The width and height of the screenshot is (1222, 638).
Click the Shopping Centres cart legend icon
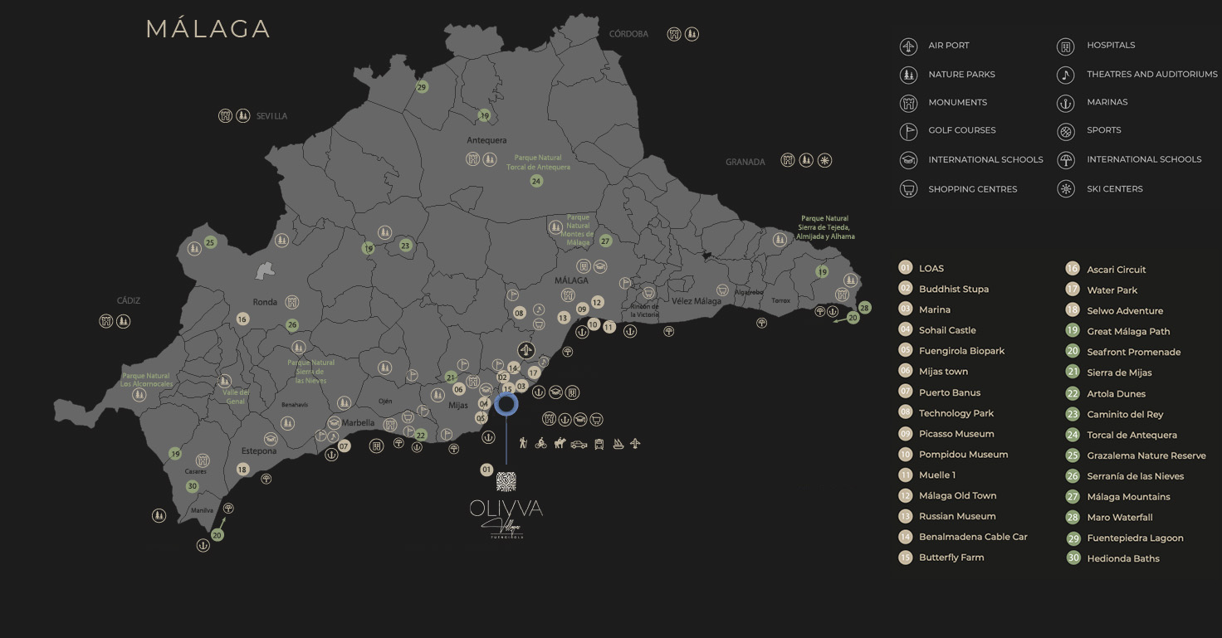908,189
